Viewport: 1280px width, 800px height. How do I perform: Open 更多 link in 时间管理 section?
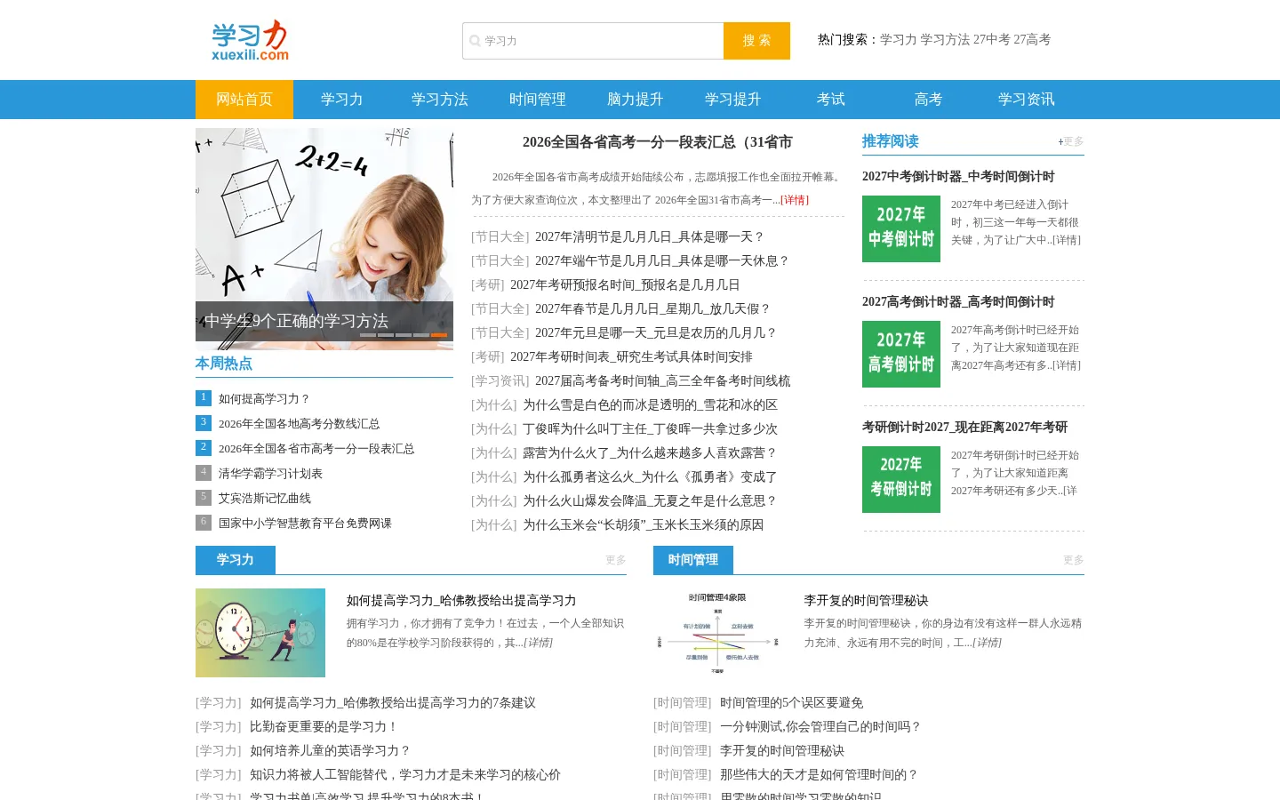coord(1074,560)
